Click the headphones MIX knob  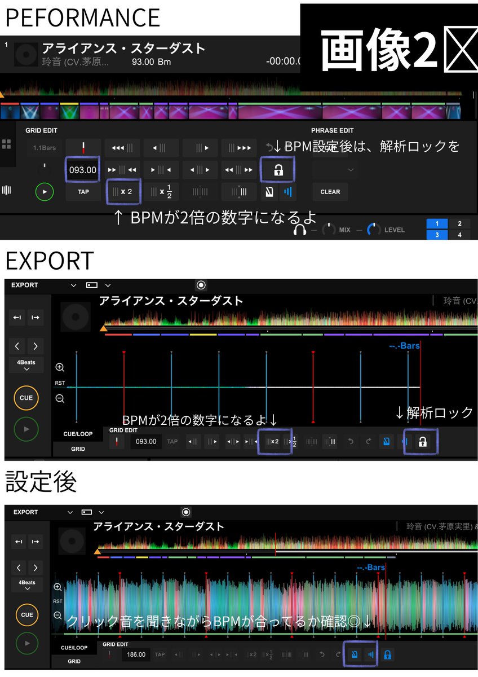[329, 230]
